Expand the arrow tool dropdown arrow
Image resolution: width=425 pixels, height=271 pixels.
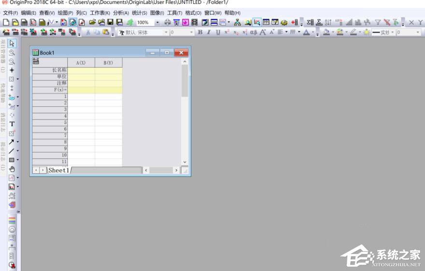pyautogui.click(x=17, y=142)
